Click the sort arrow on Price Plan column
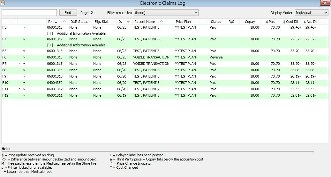 point(197,22)
